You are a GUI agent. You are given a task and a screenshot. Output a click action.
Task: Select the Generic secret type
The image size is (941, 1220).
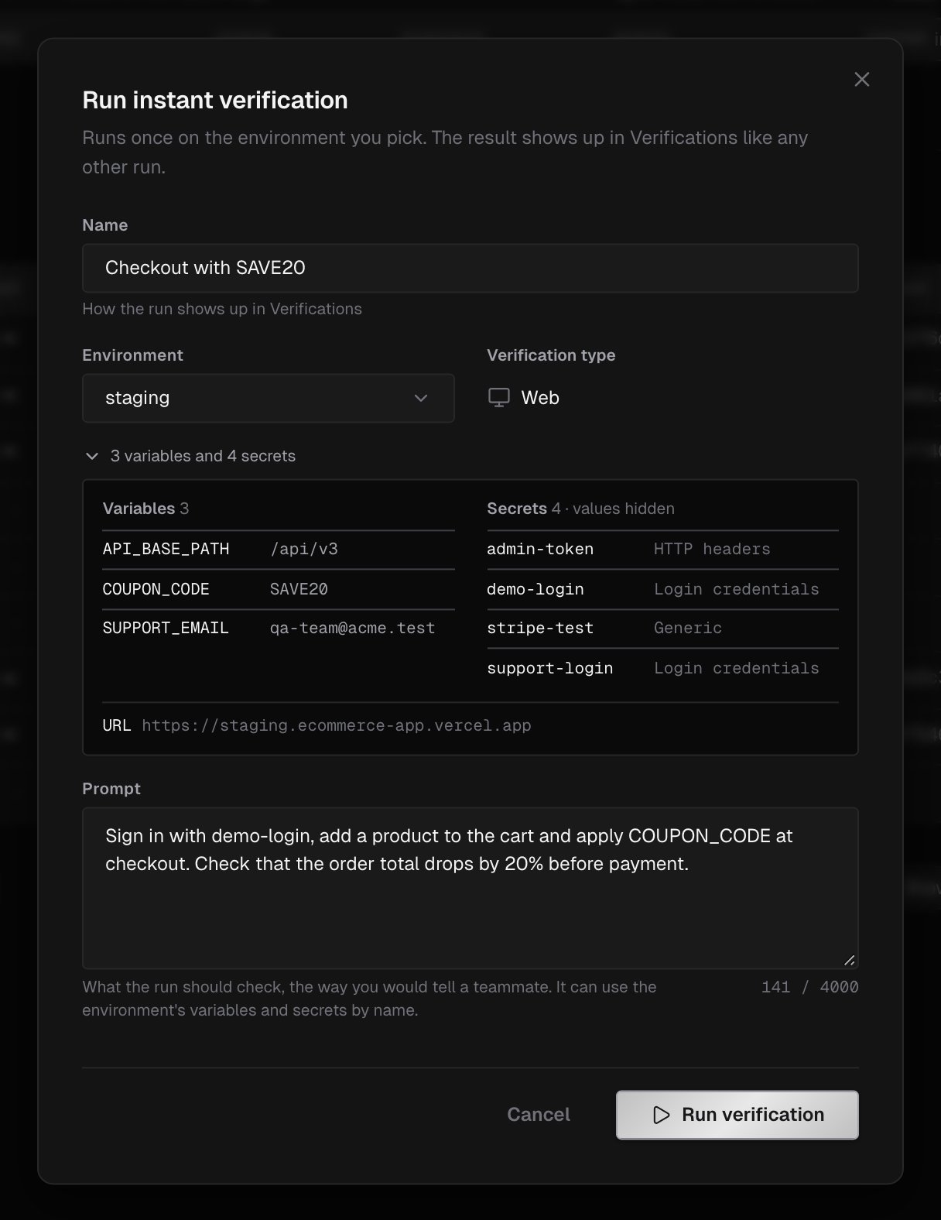click(x=688, y=628)
